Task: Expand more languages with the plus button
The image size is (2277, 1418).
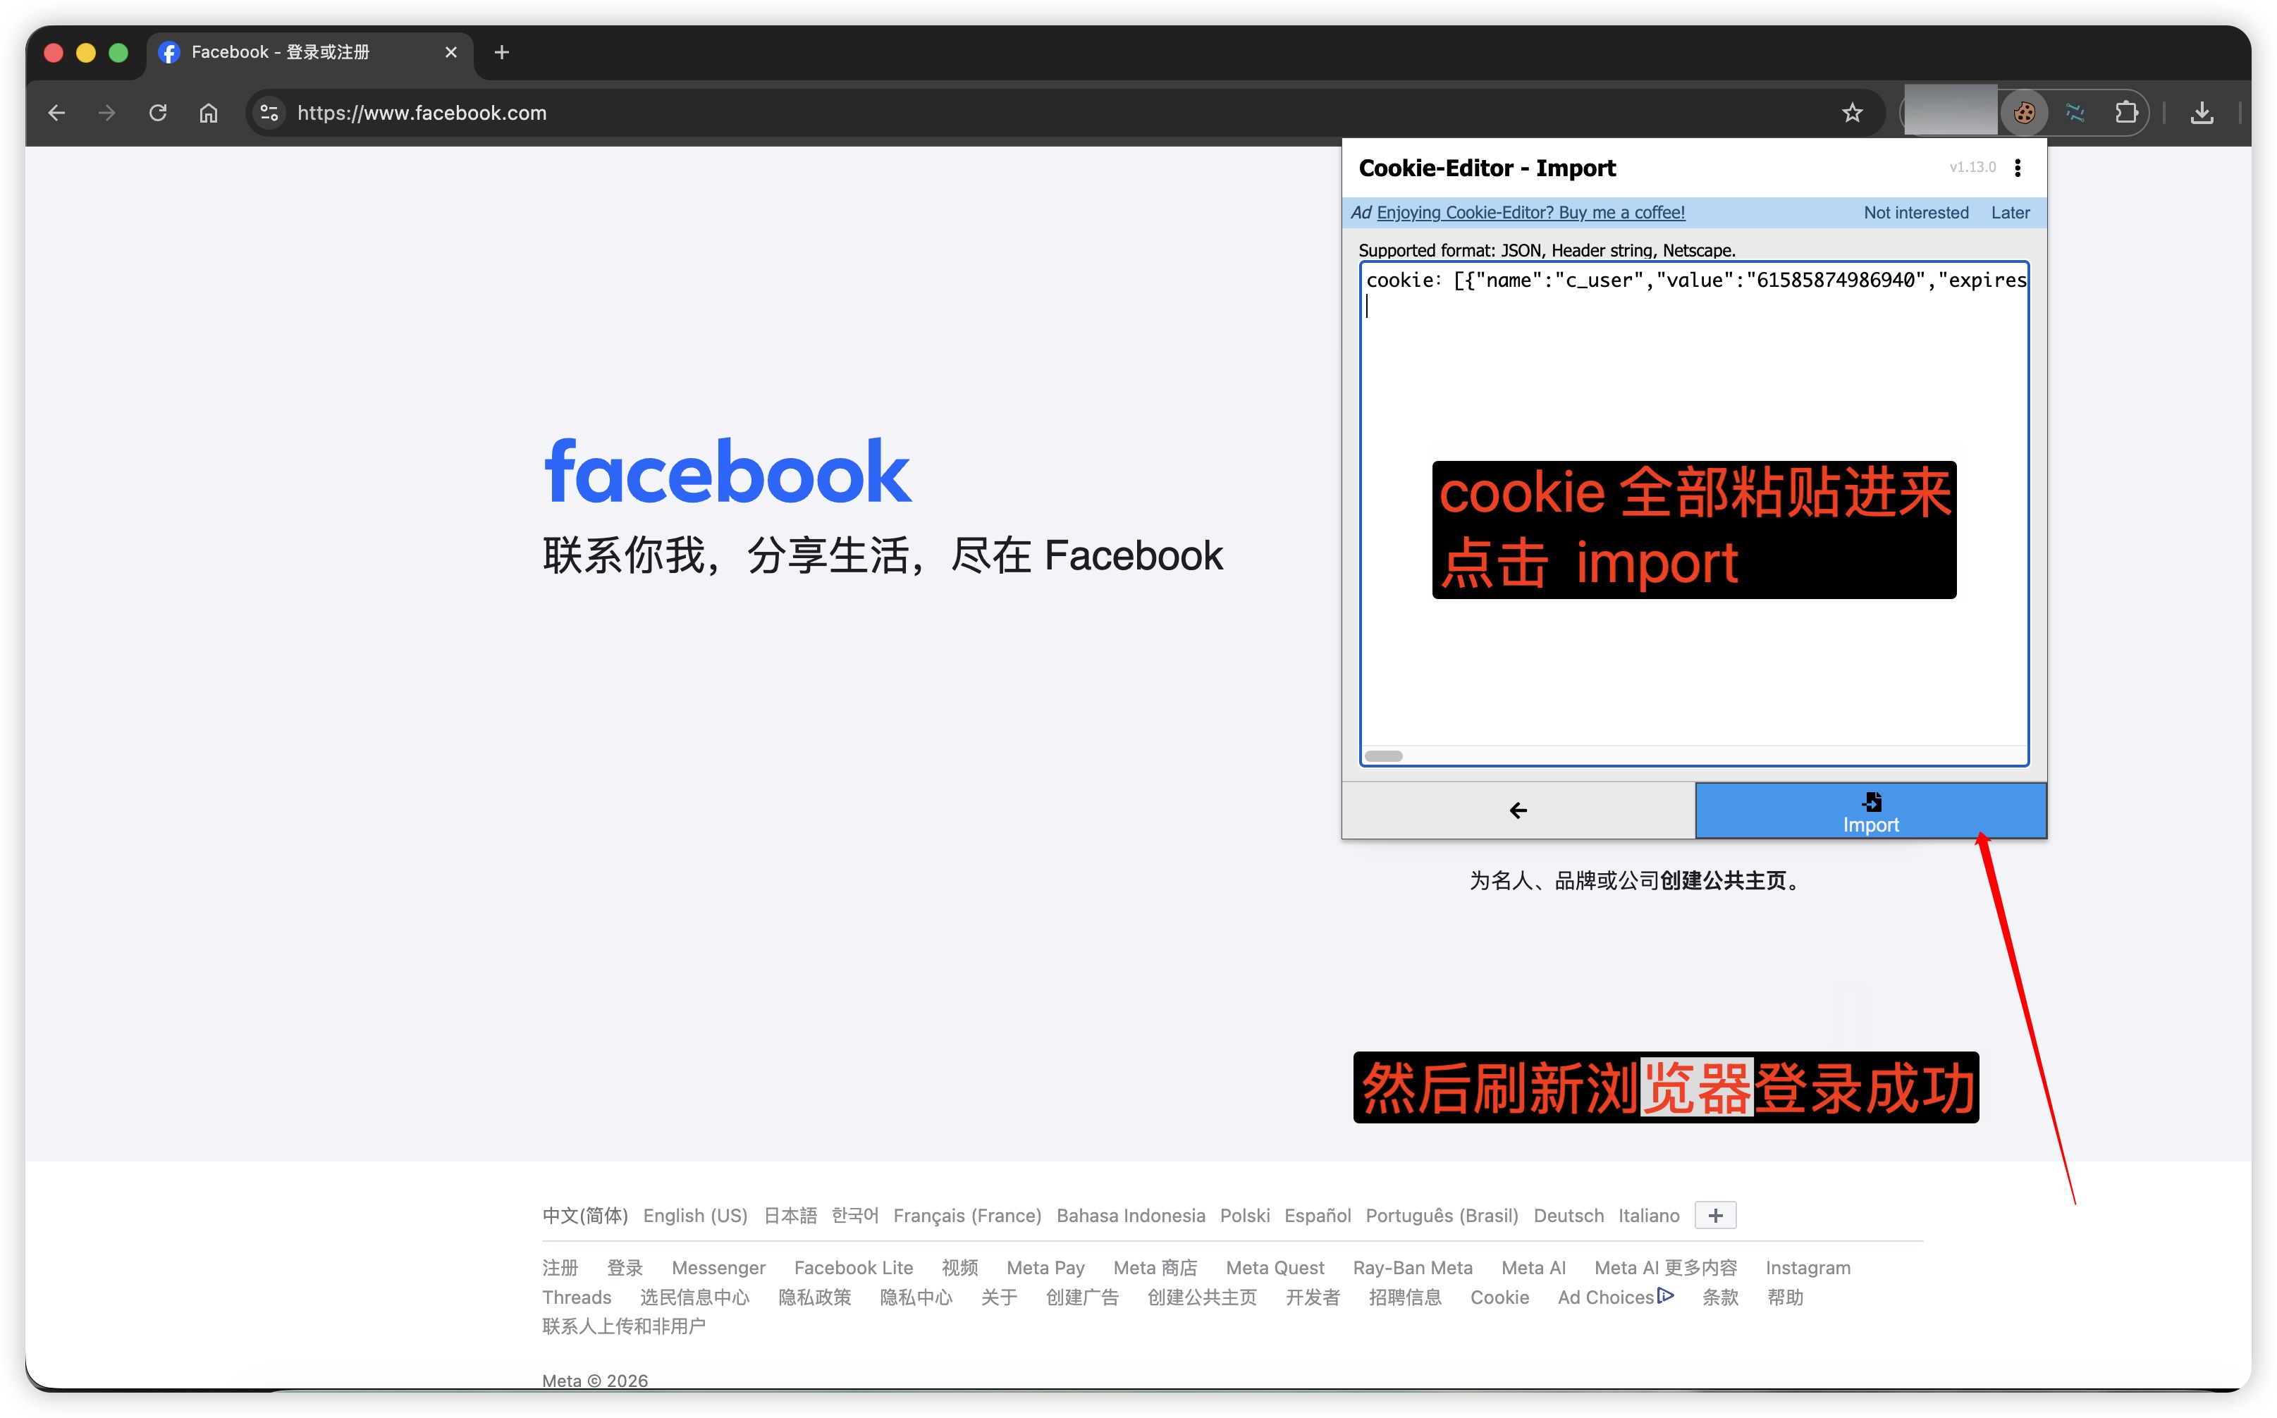Action: (x=1714, y=1214)
